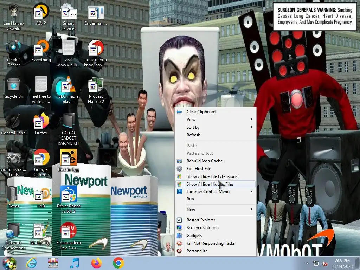Expand the Lammer Context Menu submenu

point(216,192)
